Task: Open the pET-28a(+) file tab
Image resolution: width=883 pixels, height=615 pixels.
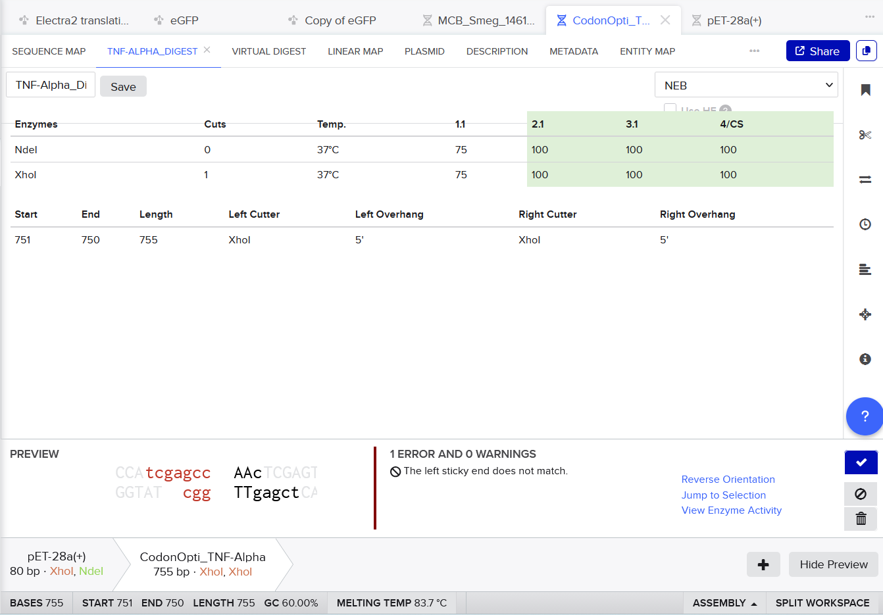Action: [726, 20]
